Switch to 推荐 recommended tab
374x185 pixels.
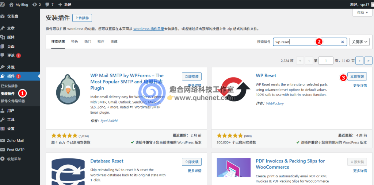coord(101,42)
